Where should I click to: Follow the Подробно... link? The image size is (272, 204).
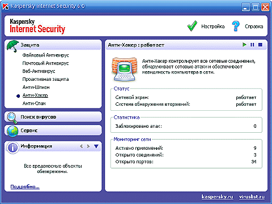(x=25, y=186)
